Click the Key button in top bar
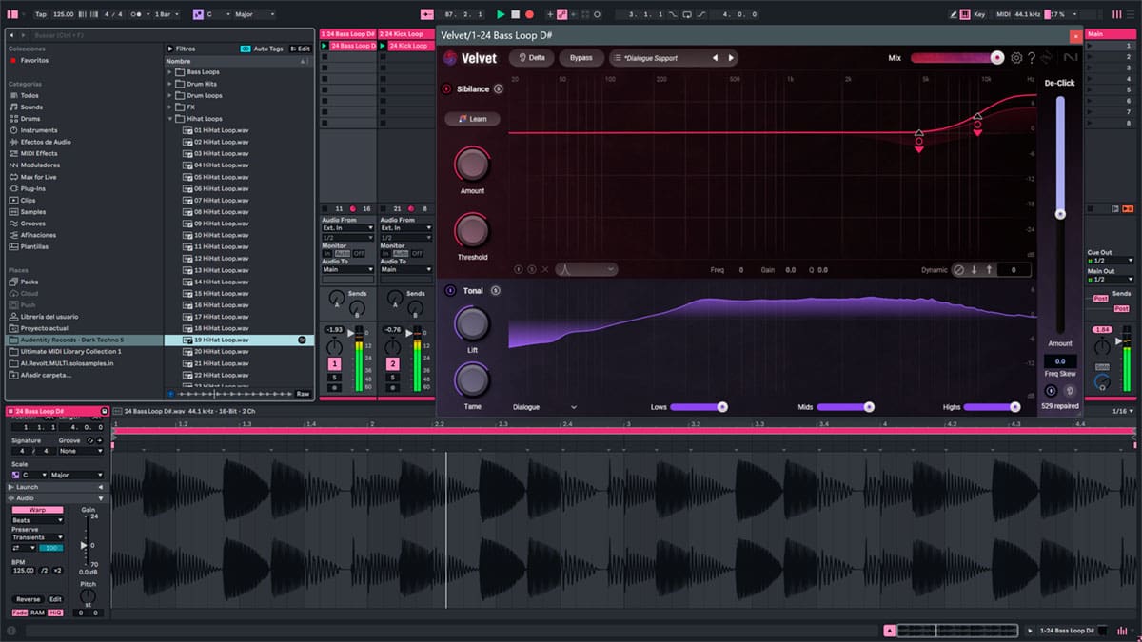 point(980,14)
